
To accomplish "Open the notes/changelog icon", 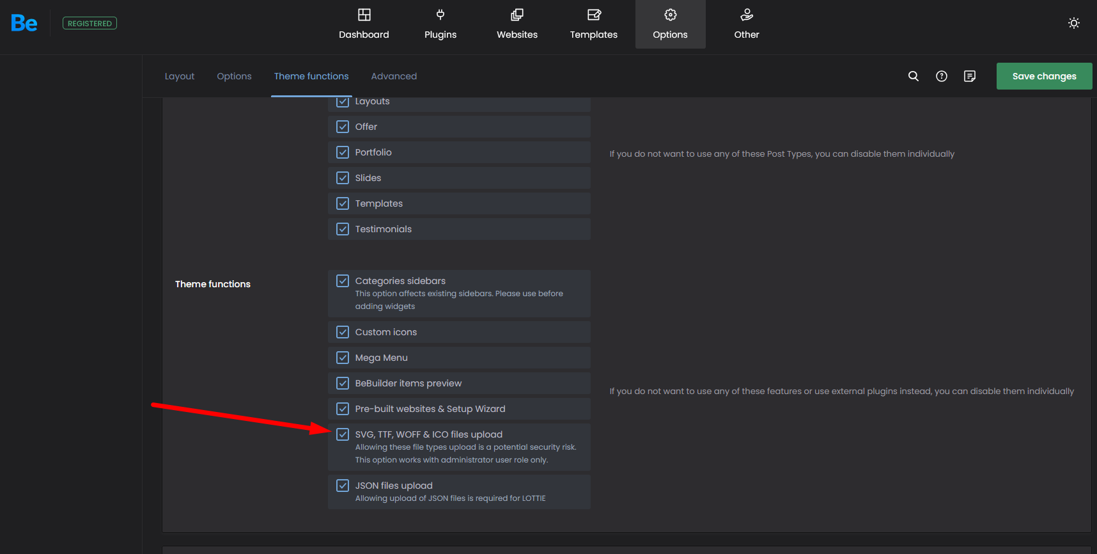I will click(969, 76).
